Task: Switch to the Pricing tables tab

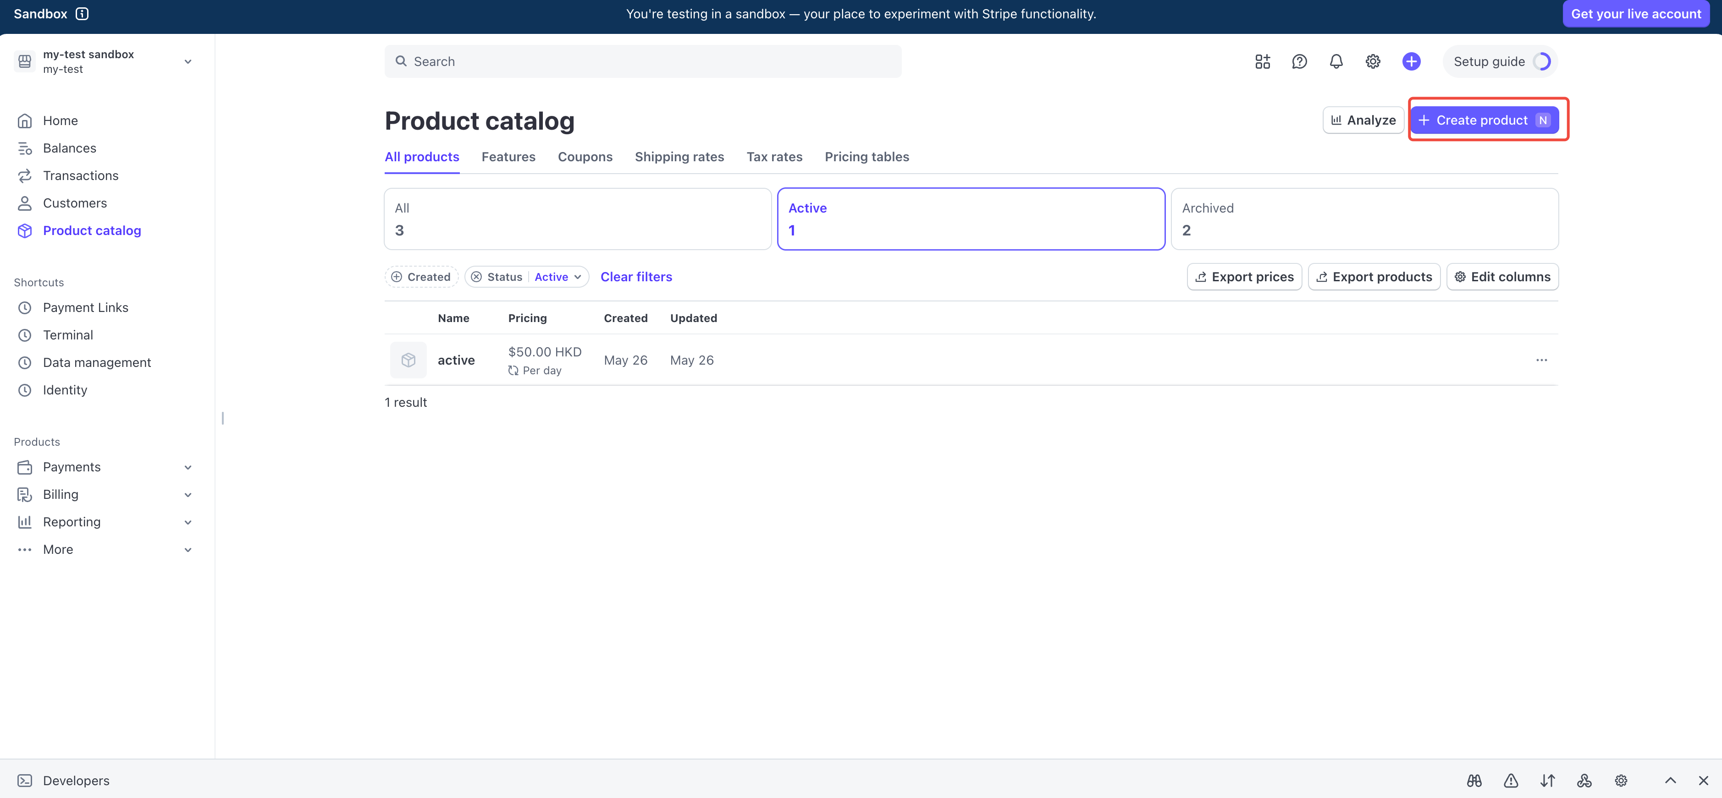Action: click(x=867, y=157)
